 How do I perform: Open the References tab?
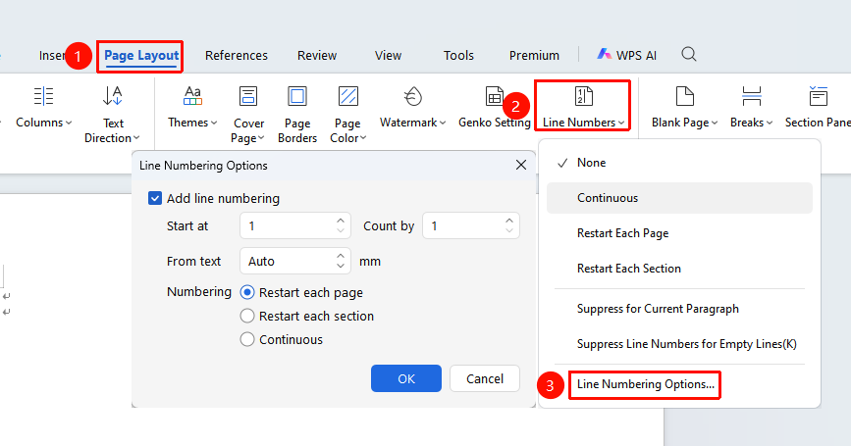pos(237,55)
